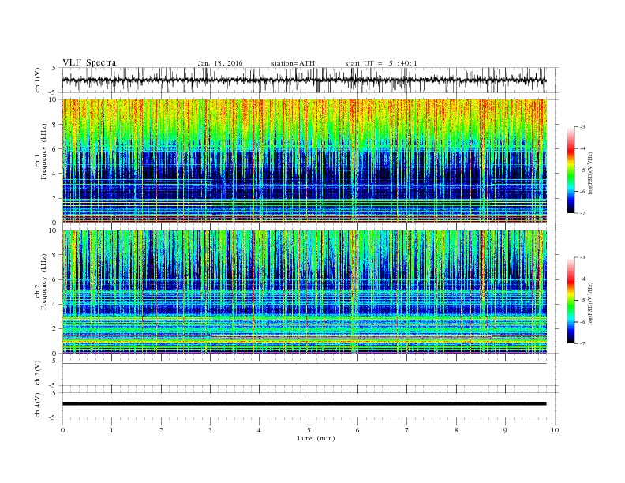Select the "Jan. 18, 2016" date text
This screenshot has height=483, width=625.
click(220, 63)
